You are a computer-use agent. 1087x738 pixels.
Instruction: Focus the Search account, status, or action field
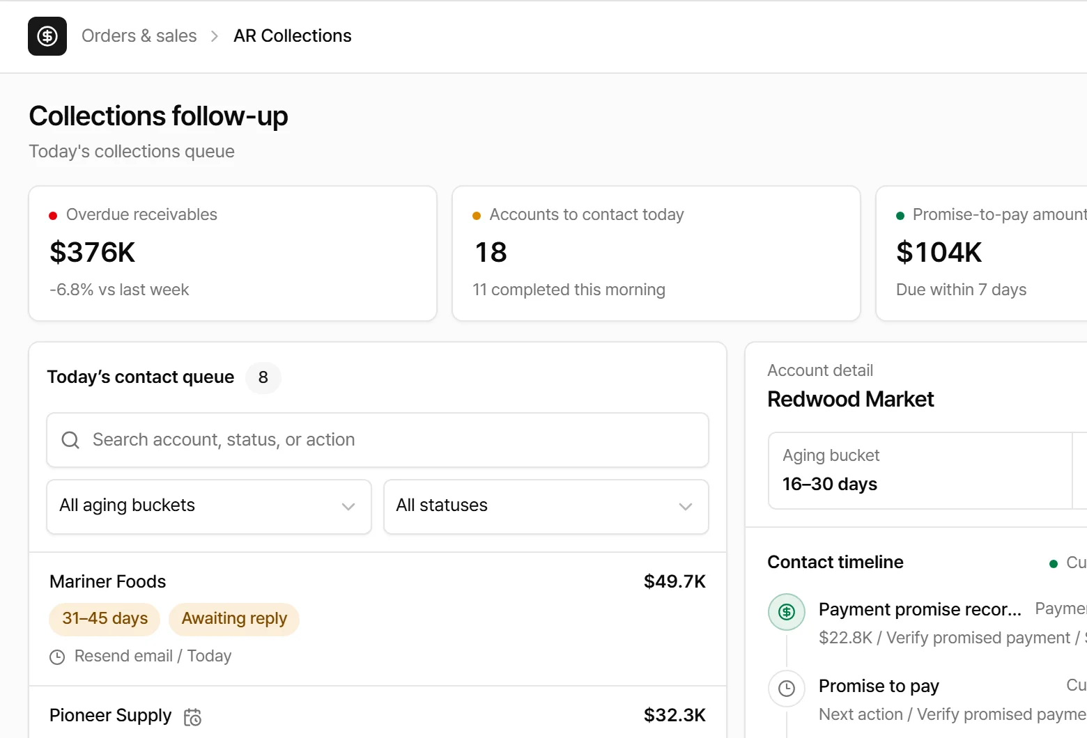coord(378,440)
